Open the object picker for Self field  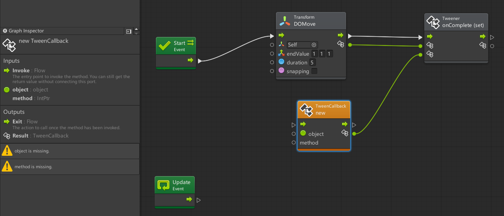[x=314, y=45]
